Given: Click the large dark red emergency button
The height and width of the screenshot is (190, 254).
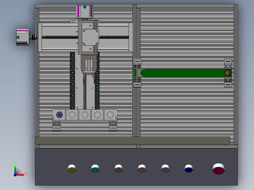Looking at the screenshot, I should pos(218,169).
